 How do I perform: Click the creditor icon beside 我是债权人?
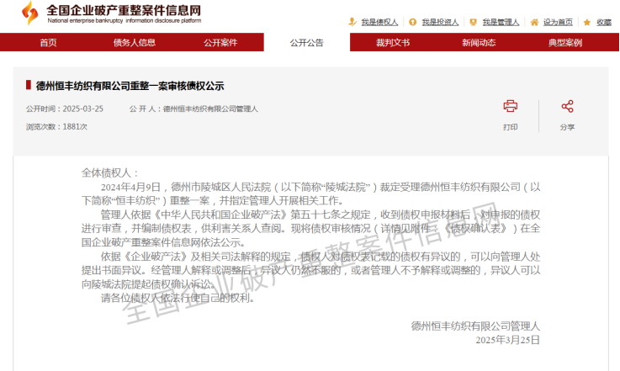[352, 23]
